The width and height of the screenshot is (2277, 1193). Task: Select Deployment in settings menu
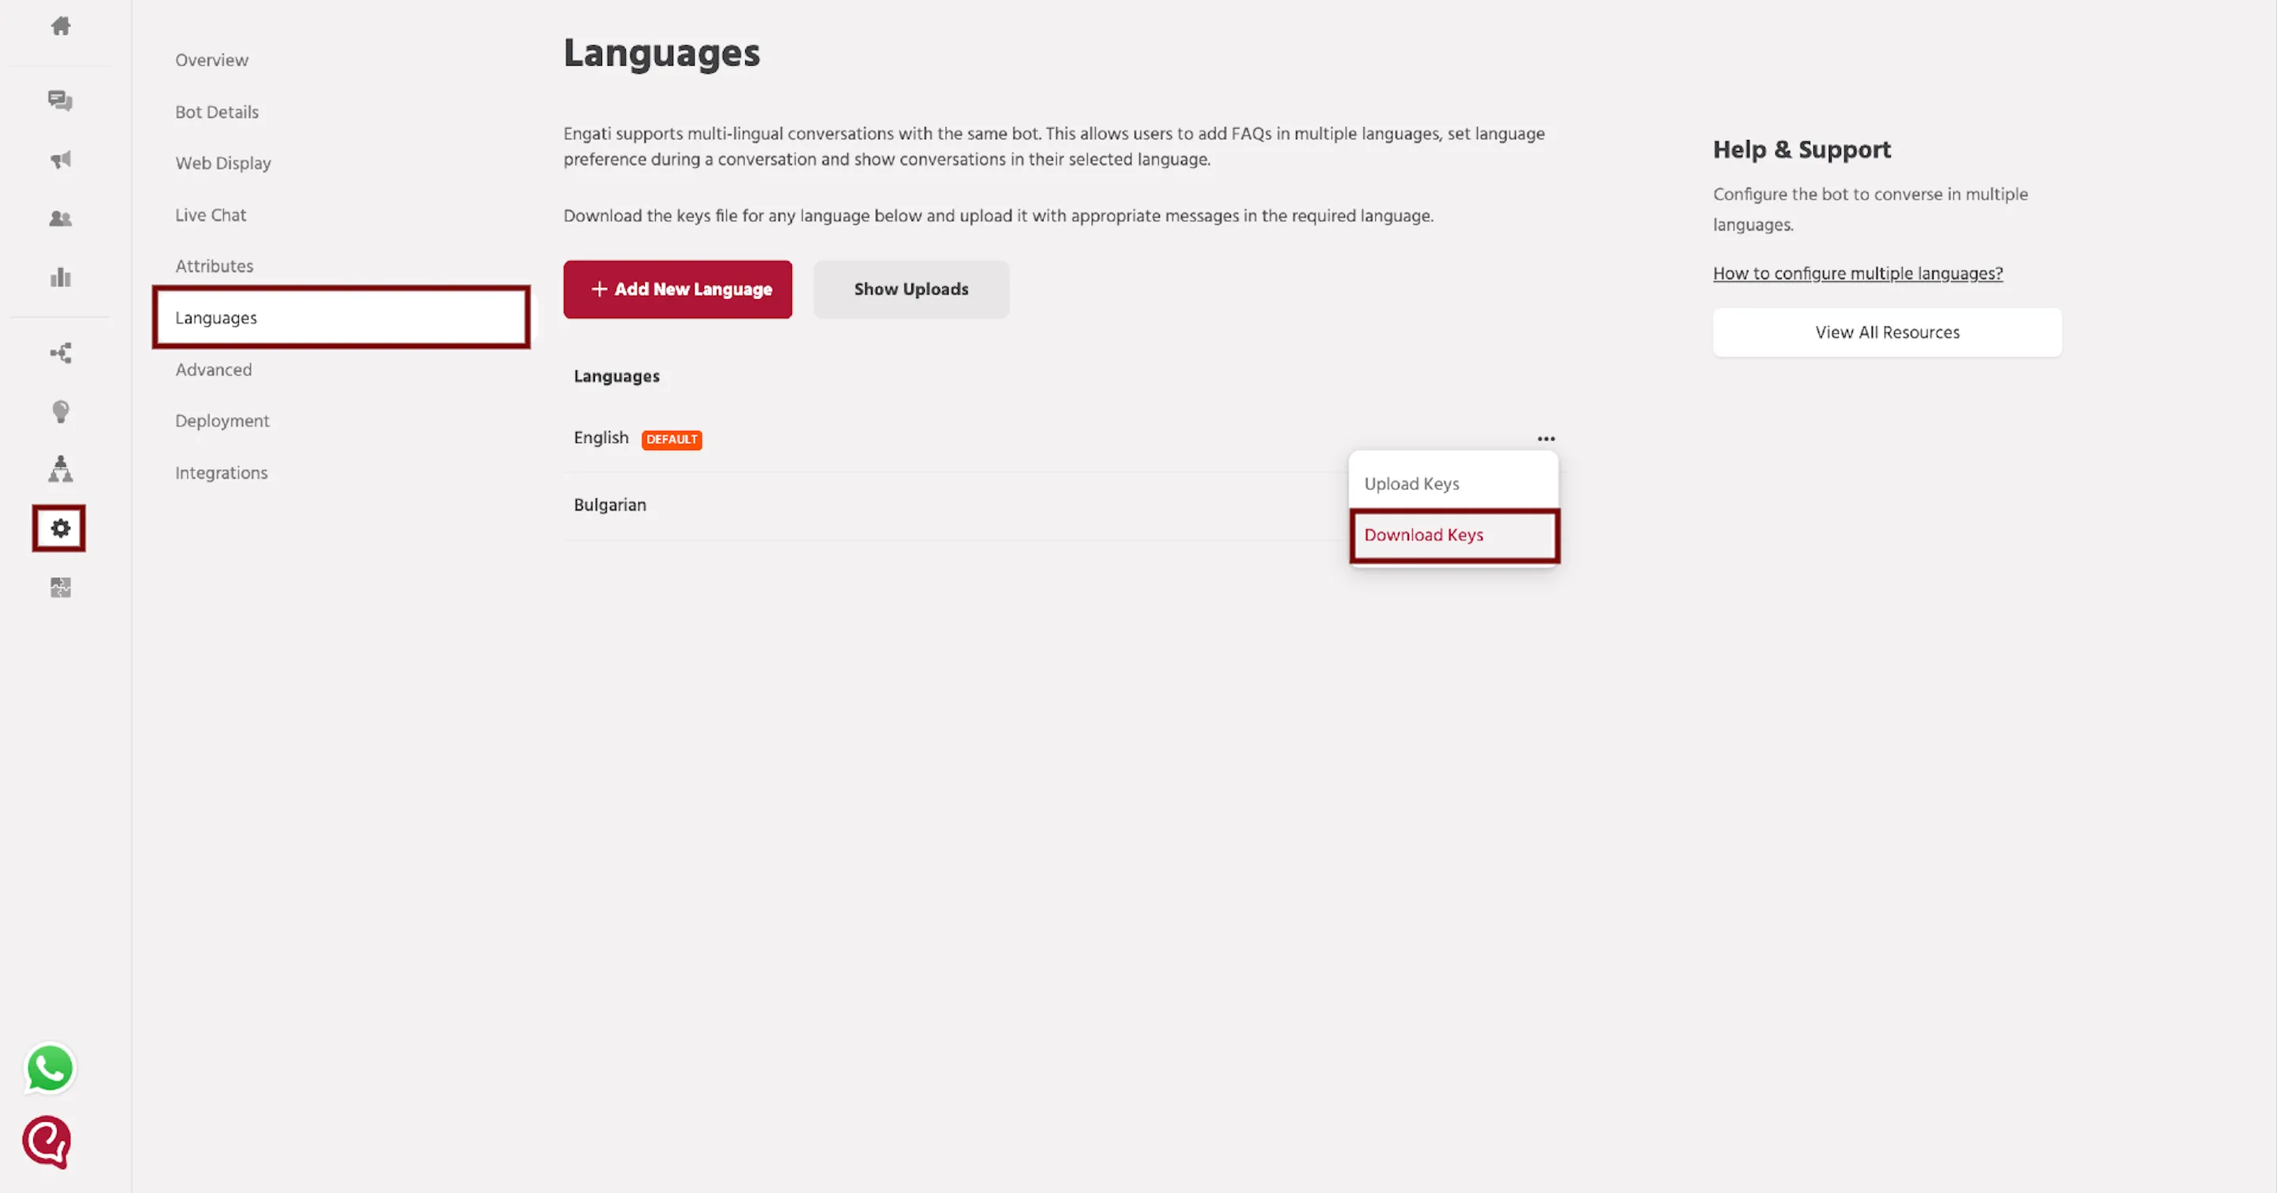click(x=222, y=421)
